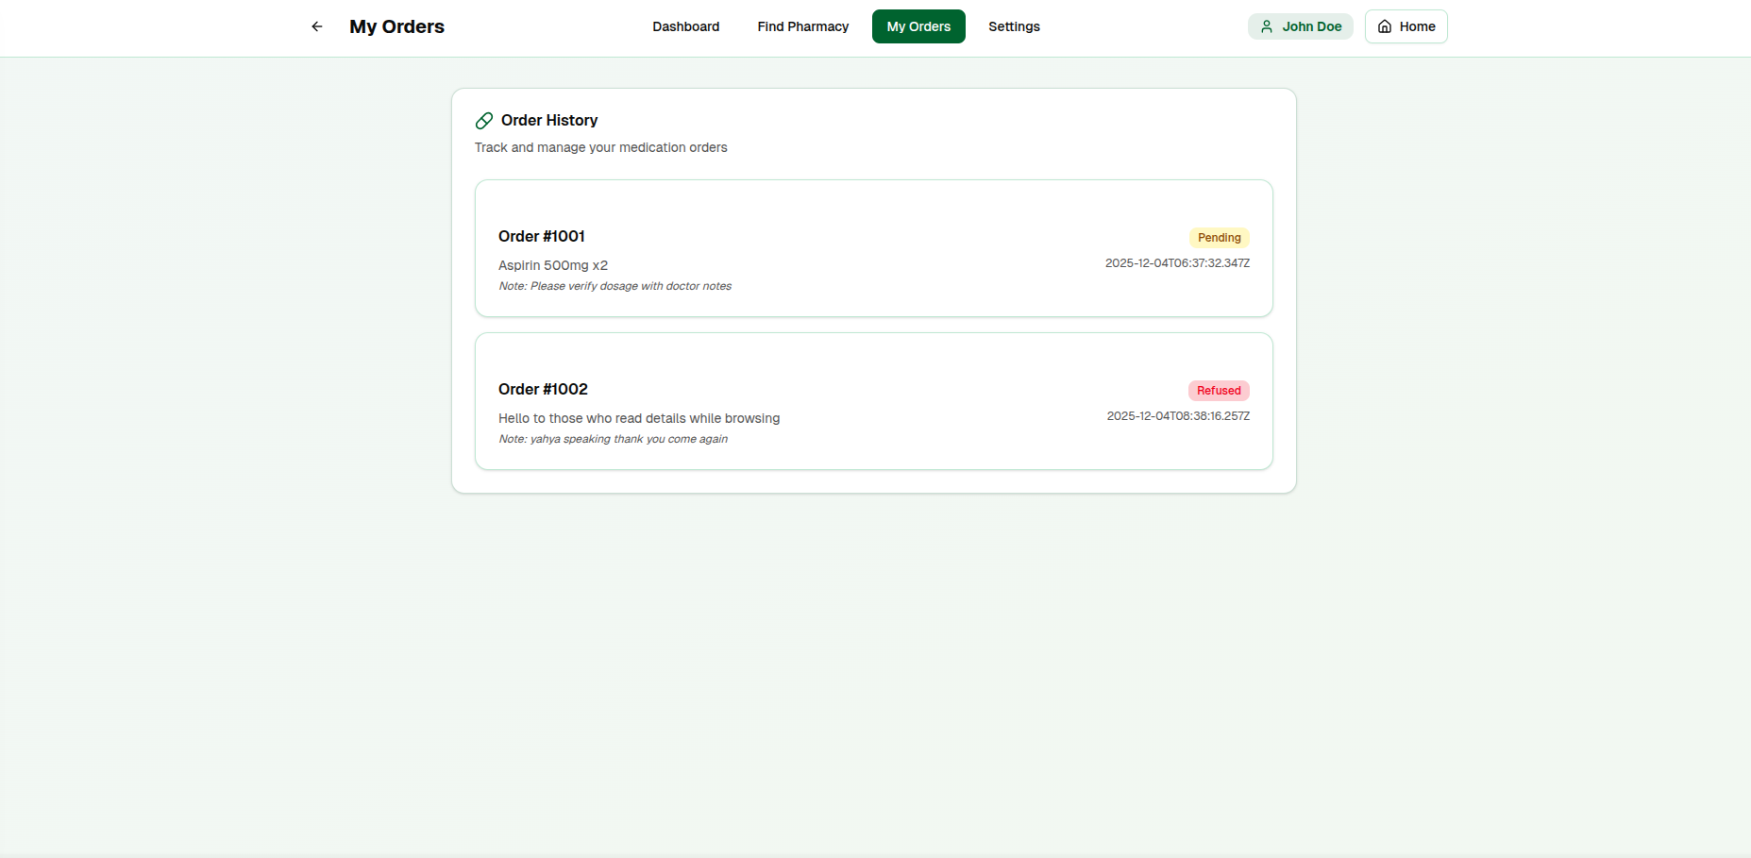Click the Home button

click(1406, 26)
